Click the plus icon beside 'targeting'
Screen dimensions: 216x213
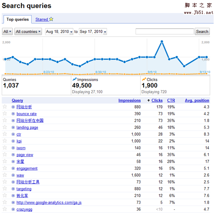pyautogui.click(x=13, y=189)
